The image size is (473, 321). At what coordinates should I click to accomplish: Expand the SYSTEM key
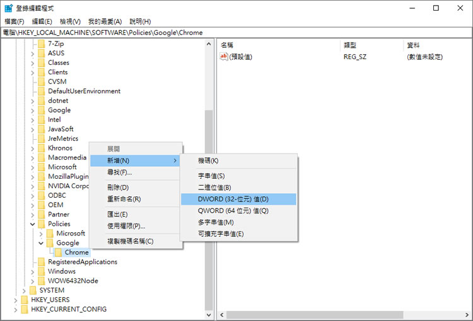(24, 291)
